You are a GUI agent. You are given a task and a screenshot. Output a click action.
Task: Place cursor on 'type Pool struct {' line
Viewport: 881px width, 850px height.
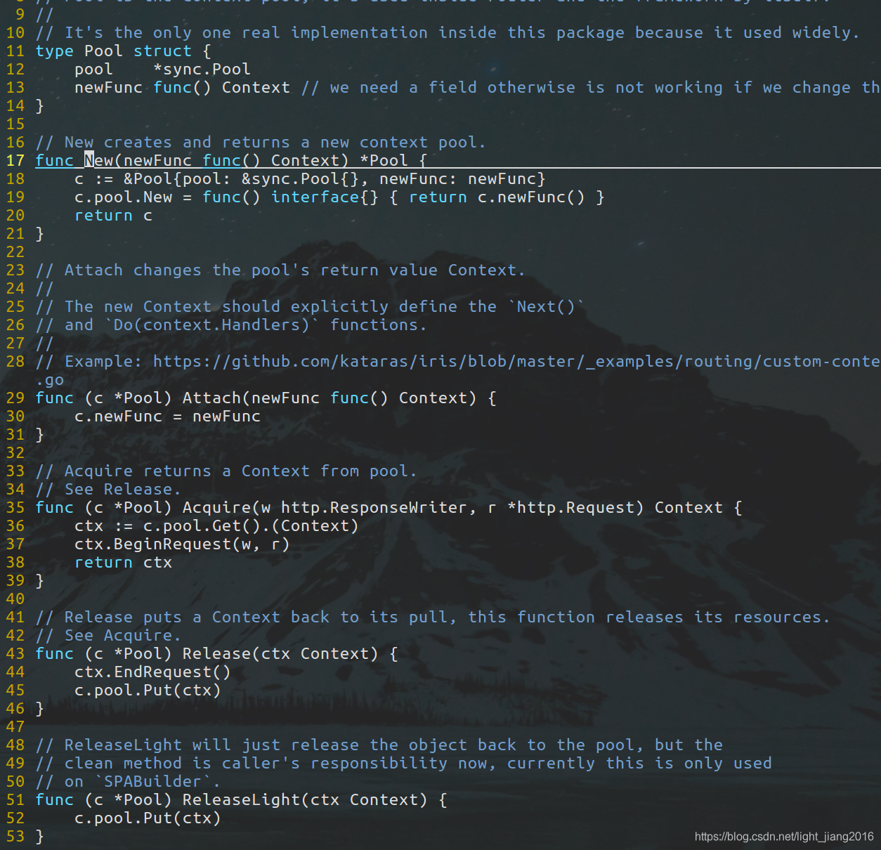[x=123, y=51]
